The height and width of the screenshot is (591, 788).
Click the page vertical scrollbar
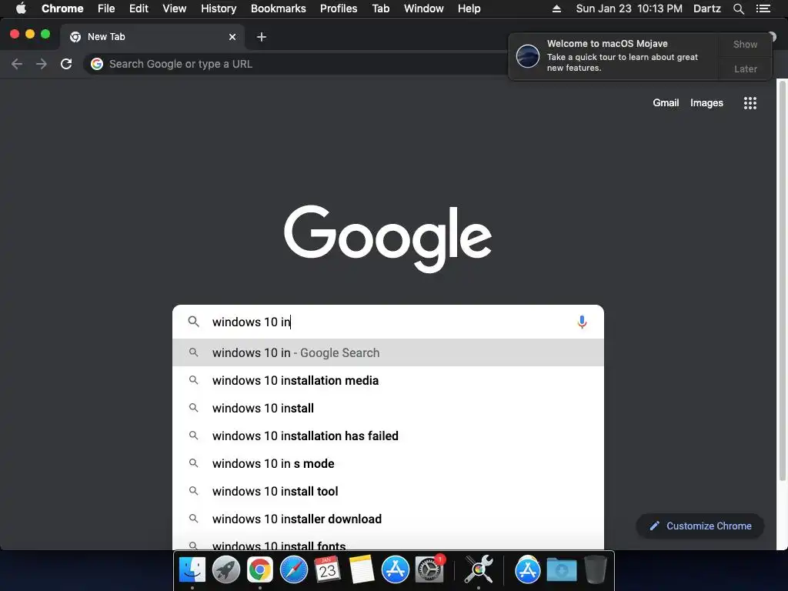click(x=782, y=282)
